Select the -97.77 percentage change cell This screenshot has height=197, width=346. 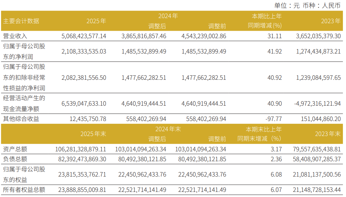tap(273, 119)
